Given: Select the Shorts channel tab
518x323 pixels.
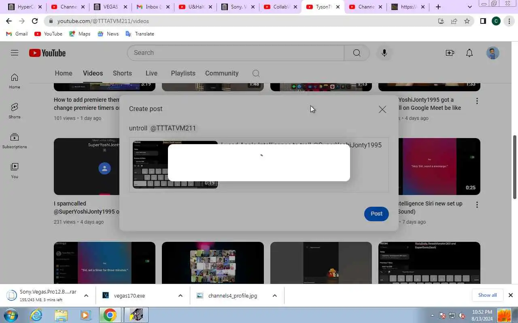Looking at the screenshot, I should [122, 73].
